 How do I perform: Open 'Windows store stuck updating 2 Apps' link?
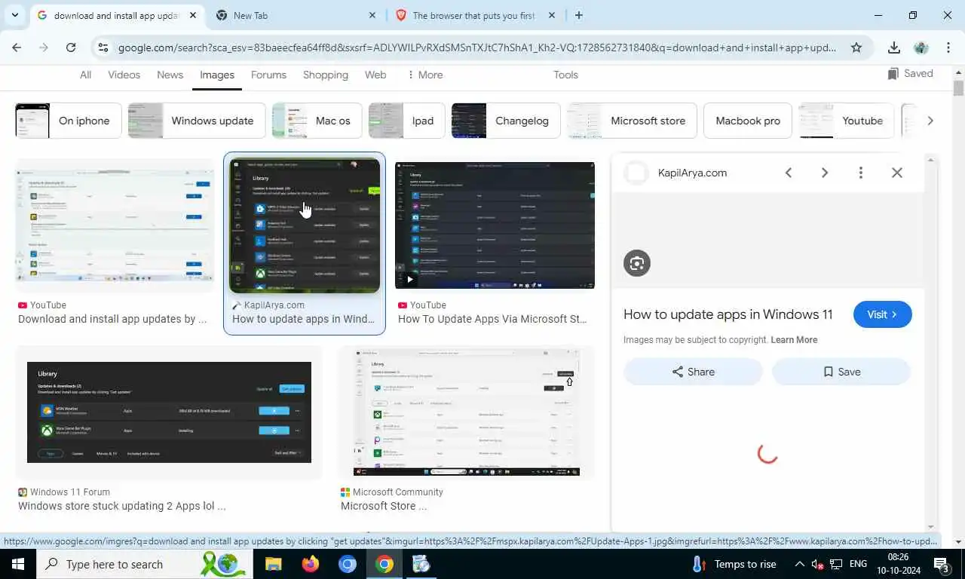122,506
